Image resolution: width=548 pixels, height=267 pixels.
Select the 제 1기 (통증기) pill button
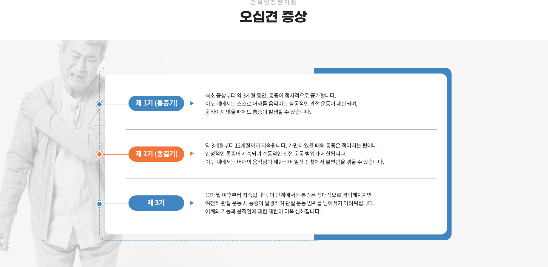pyautogui.click(x=156, y=103)
